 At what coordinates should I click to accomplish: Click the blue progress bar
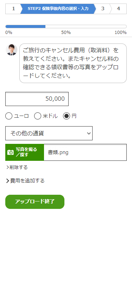coord(26,27)
